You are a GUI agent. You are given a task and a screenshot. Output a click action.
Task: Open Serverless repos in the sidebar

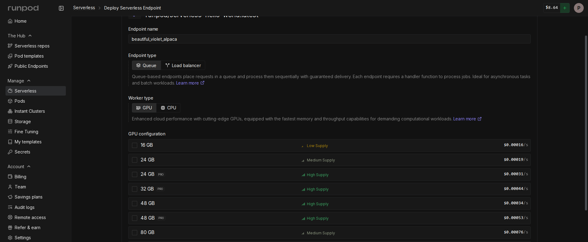pos(32,46)
